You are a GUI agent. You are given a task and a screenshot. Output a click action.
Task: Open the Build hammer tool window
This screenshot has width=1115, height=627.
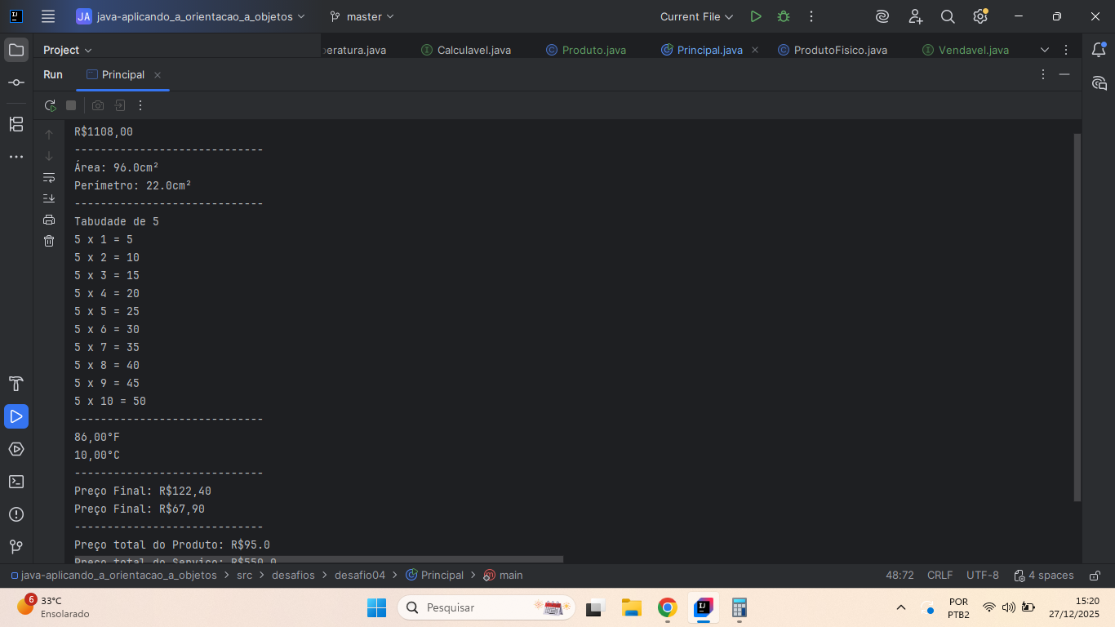16,384
